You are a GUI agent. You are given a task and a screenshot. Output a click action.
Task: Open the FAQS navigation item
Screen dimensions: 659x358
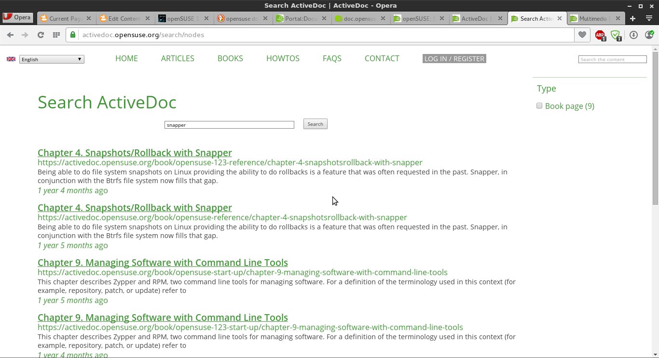pos(332,58)
